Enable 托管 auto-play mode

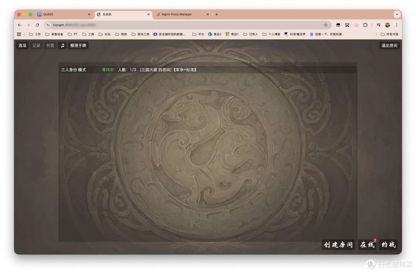tap(50, 45)
